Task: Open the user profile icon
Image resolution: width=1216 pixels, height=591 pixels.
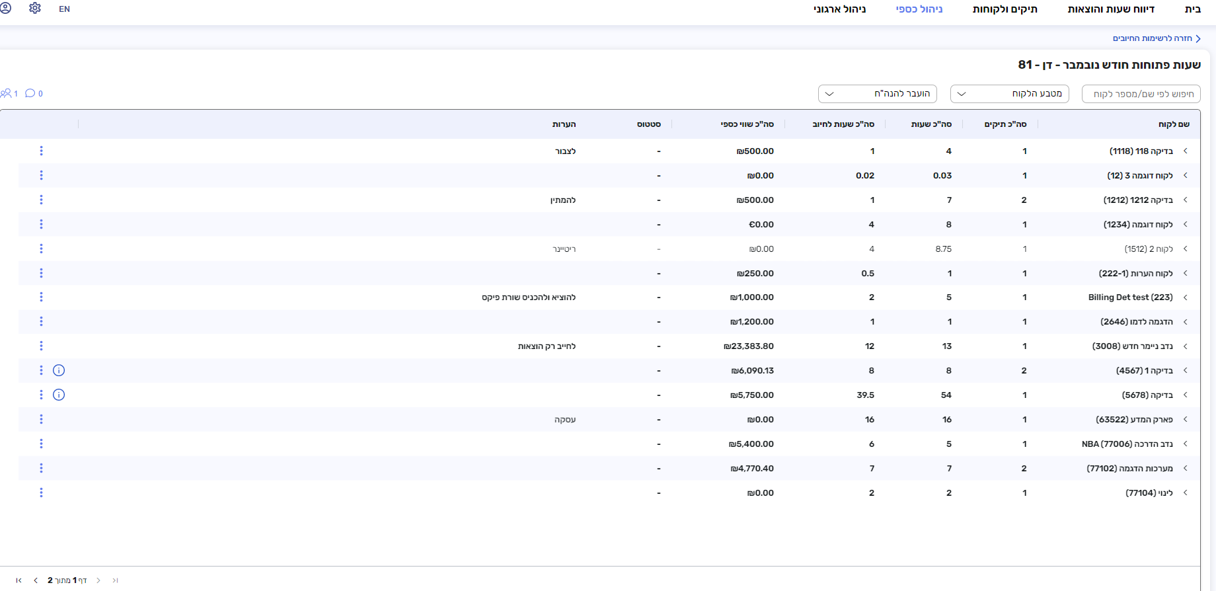Action: (x=5, y=9)
